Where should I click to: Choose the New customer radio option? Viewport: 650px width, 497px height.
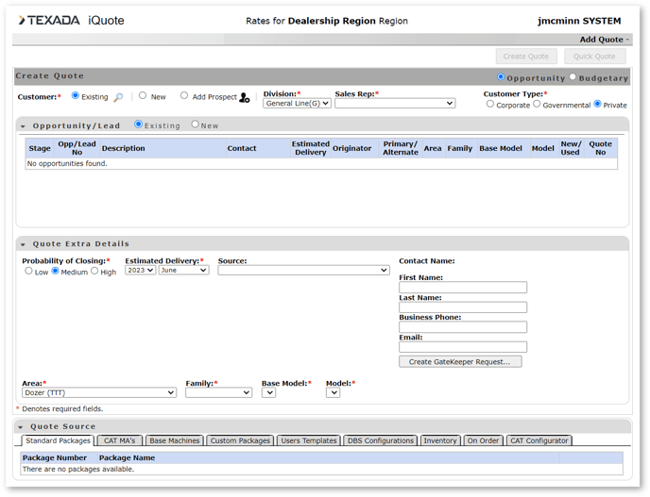(143, 95)
